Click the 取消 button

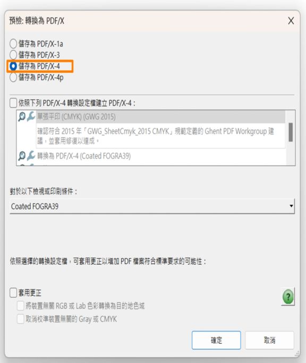[x=269, y=340]
